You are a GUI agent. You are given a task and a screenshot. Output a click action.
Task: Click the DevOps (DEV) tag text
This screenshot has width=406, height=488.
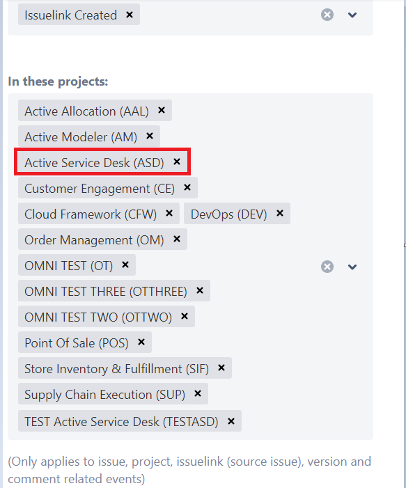[x=229, y=214]
